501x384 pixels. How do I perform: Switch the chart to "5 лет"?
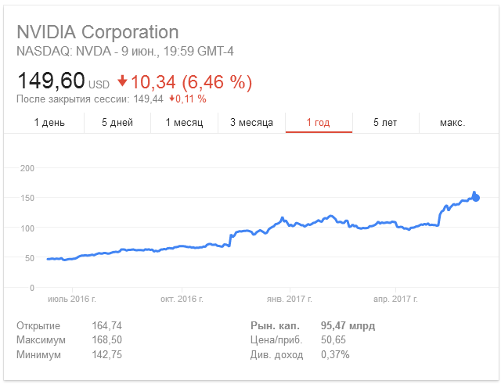click(387, 123)
